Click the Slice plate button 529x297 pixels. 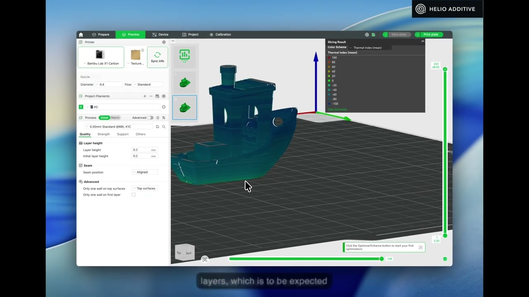click(x=399, y=35)
